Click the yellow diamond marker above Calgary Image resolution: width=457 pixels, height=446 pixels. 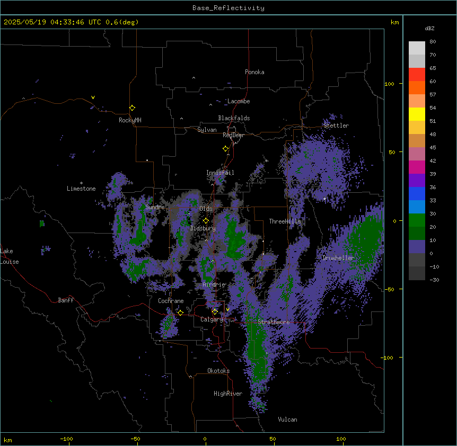(x=215, y=312)
